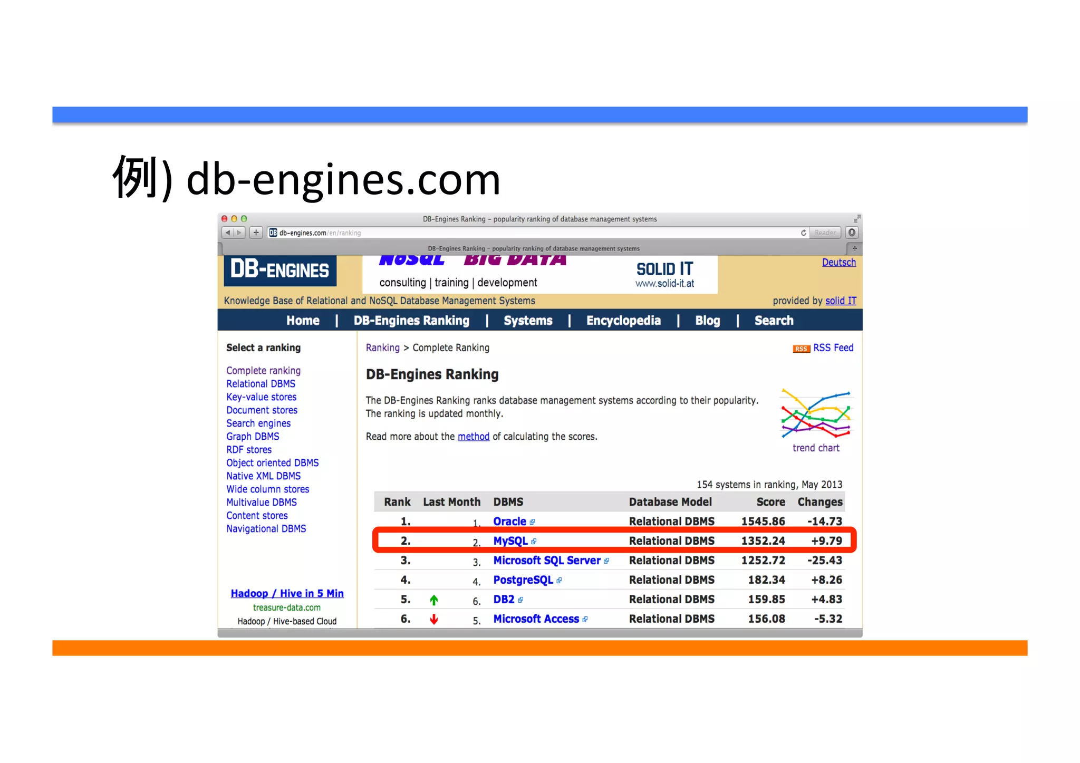Switch language via the Deutsch link
The height and width of the screenshot is (763, 1080).
click(838, 263)
